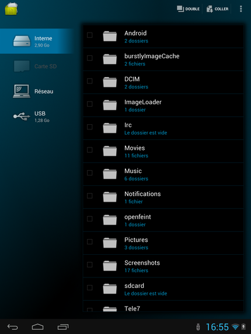Open the DCIM folder name
Viewport: 251px width, 334px height.
132,79
